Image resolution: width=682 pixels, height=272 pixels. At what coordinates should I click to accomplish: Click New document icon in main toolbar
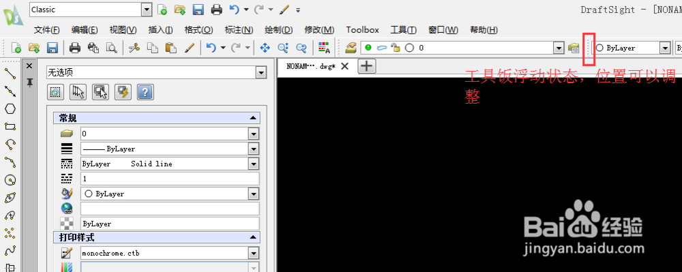point(16,48)
